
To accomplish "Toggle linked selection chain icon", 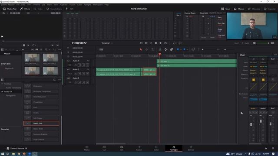I will pyautogui.click(x=172, y=49).
